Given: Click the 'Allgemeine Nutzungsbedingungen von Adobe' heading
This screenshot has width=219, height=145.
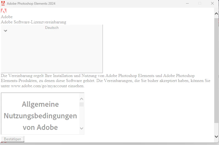Looking at the screenshot, I should (40, 116).
